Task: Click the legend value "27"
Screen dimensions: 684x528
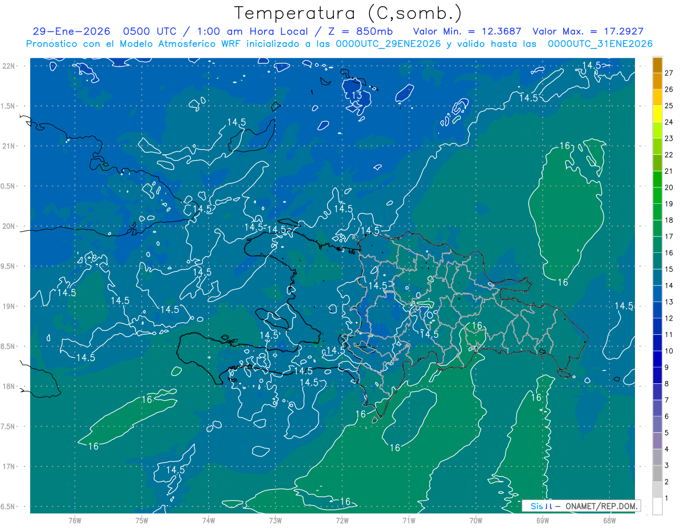Action: pyautogui.click(x=670, y=73)
